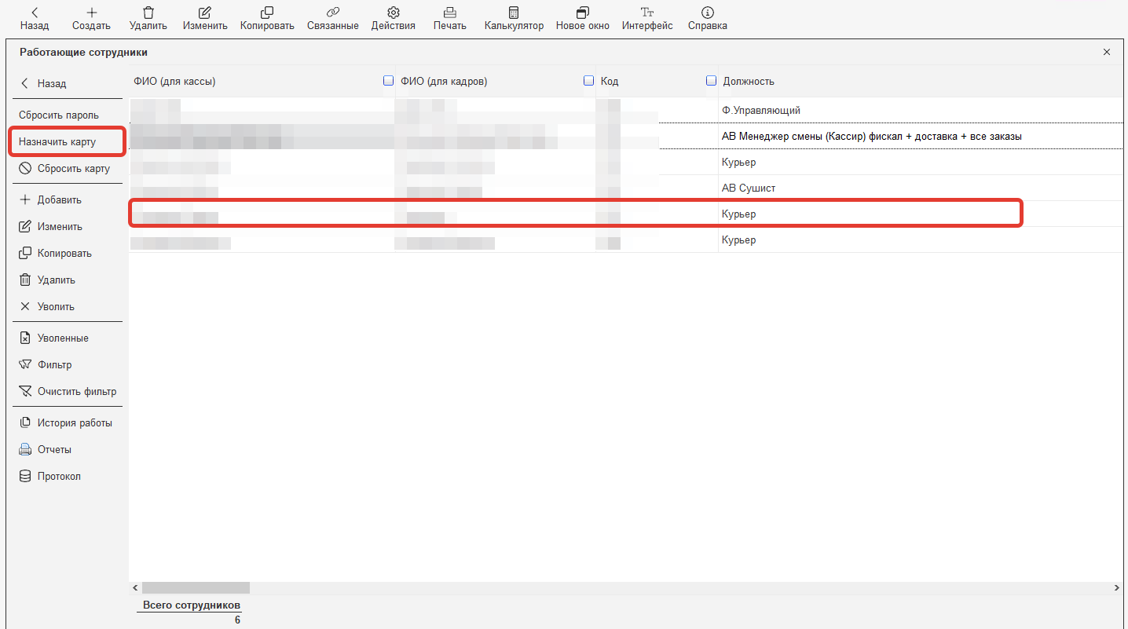Viewport: 1128px width, 629px height.
Task: Click Сбросить пароль in sidebar
Action: coord(59,115)
